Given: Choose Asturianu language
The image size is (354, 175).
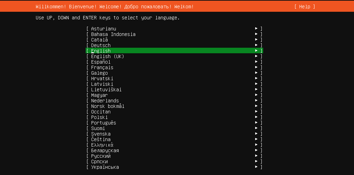Looking at the screenshot, I should (104, 29).
